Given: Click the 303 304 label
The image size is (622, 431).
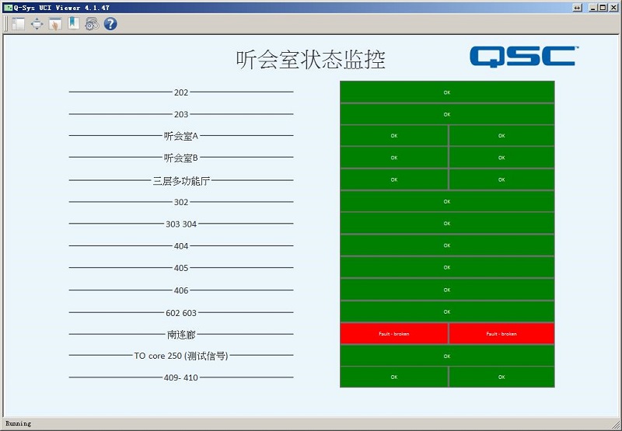Looking at the screenshot, I should (x=181, y=224).
